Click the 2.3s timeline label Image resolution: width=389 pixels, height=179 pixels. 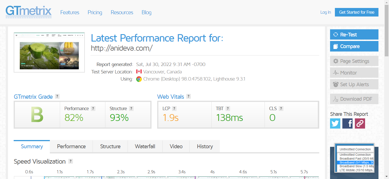121,172
